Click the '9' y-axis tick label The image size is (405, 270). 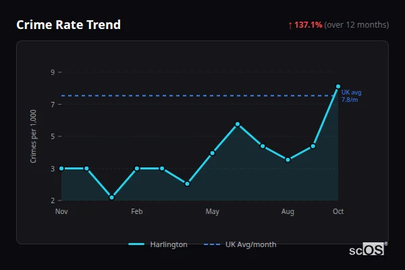point(53,72)
